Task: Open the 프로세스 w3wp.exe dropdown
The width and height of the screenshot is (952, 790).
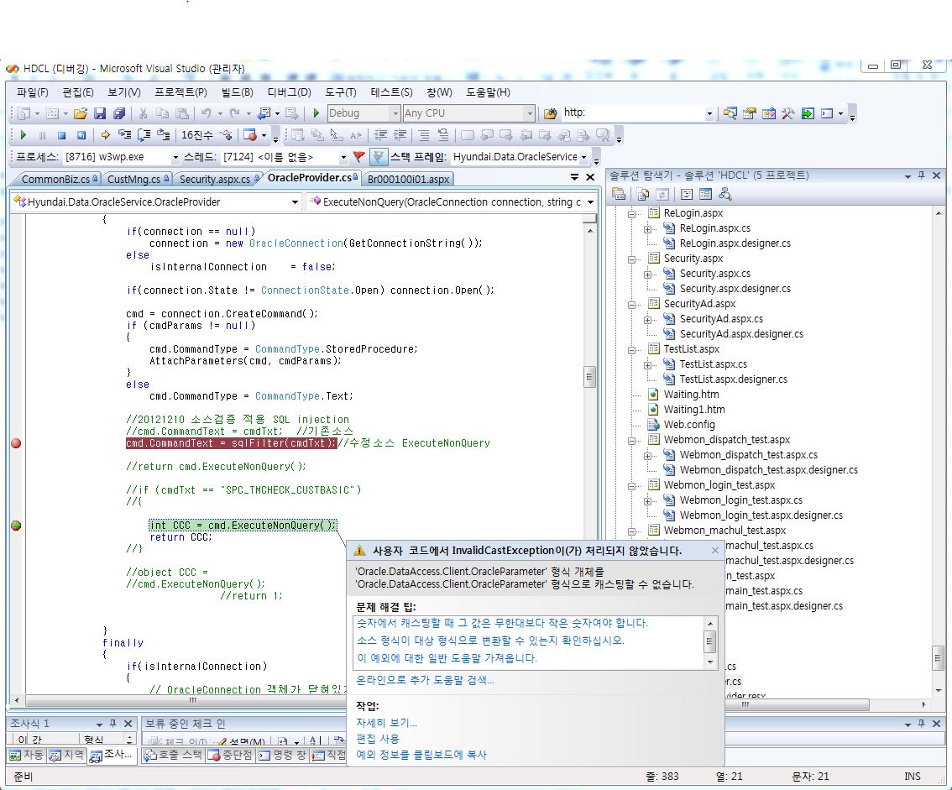Action: [x=175, y=157]
